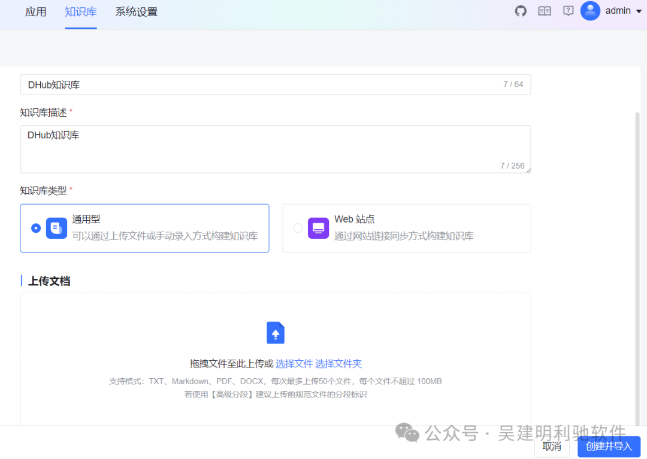Select the 通用型 radio button
647x459 pixels.
(36, 228)
